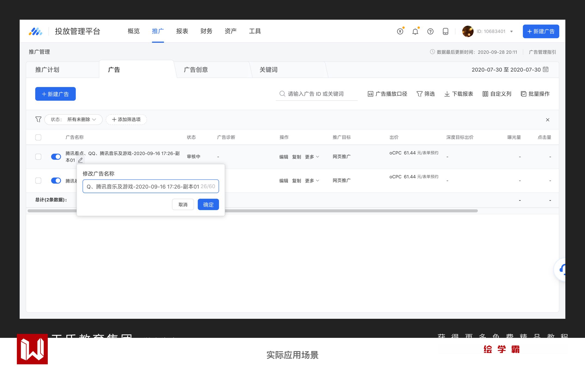Click the yuan balance icon
This screenshot has width=585, height=376.
click(x=400, y=32)
